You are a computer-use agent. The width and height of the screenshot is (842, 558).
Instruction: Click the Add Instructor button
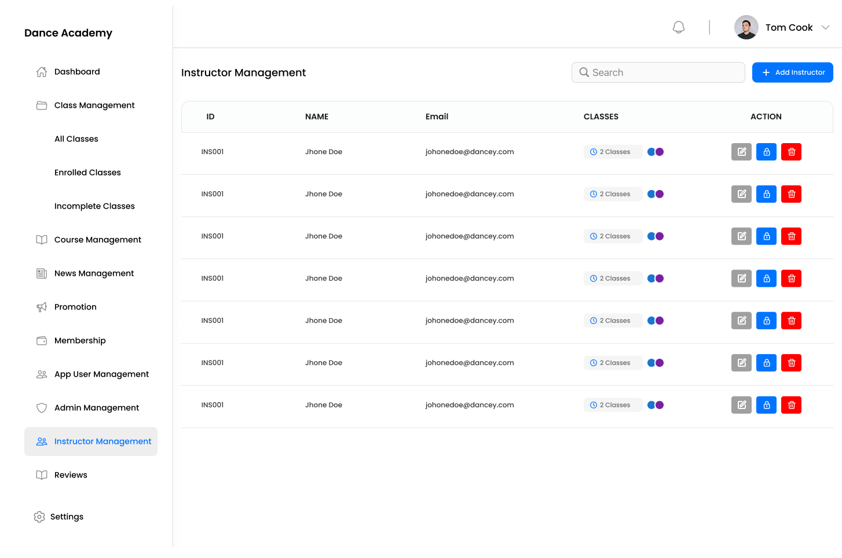(x=792, y=72)
